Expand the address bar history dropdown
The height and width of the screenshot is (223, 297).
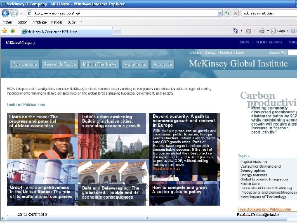220,13
